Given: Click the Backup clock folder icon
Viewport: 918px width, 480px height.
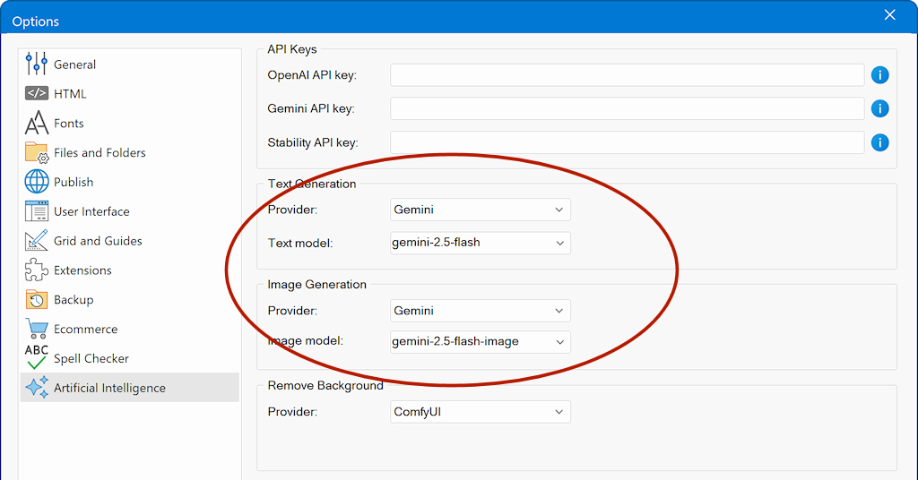Looking at the screenshot, I should click(x=36, y=299).
